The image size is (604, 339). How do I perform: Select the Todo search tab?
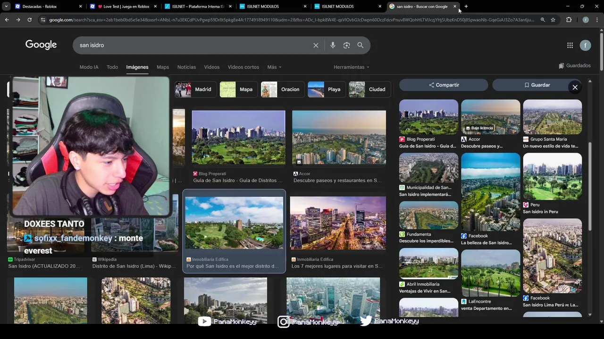point(112,67)
